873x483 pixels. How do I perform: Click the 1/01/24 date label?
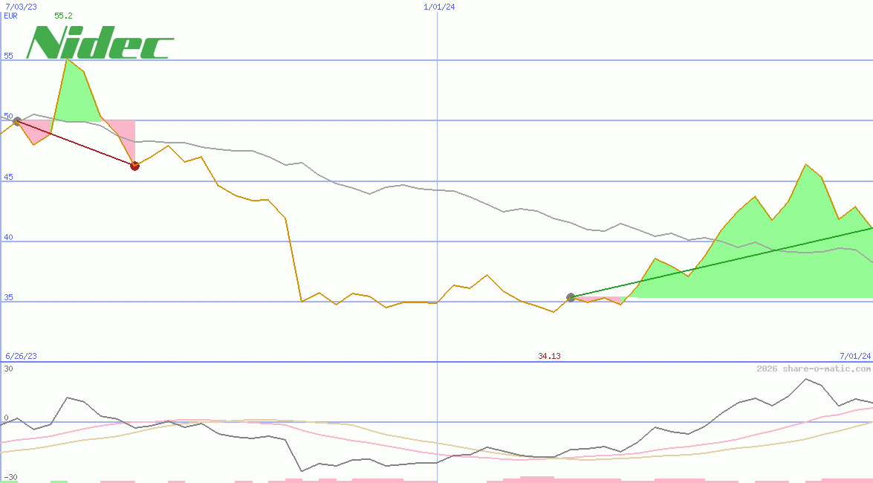(439, 7)
